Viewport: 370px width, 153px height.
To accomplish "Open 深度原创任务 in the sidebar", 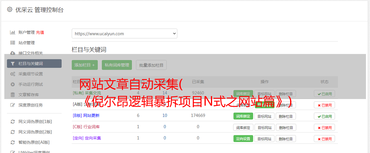I will 31,105.
